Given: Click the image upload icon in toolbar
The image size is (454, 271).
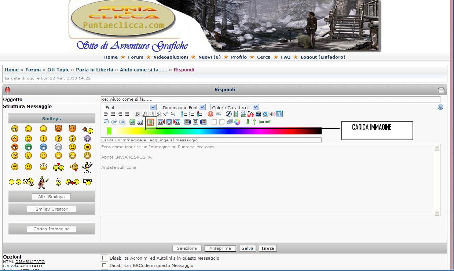Looking at the screenshot, I should coord(150,122).
